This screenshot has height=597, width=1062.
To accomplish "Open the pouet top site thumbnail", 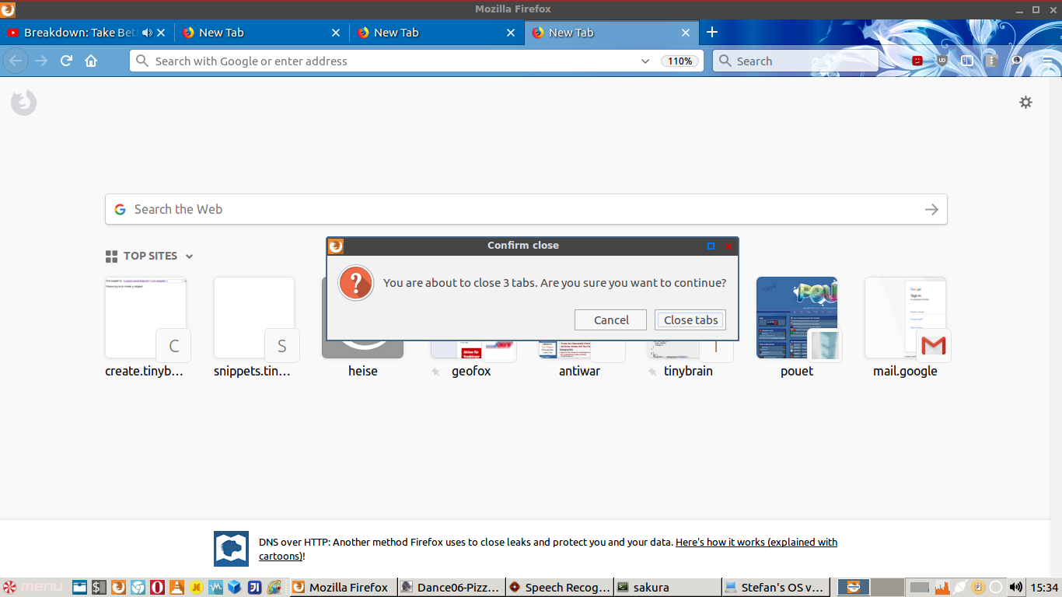I will tap(796, 319).
